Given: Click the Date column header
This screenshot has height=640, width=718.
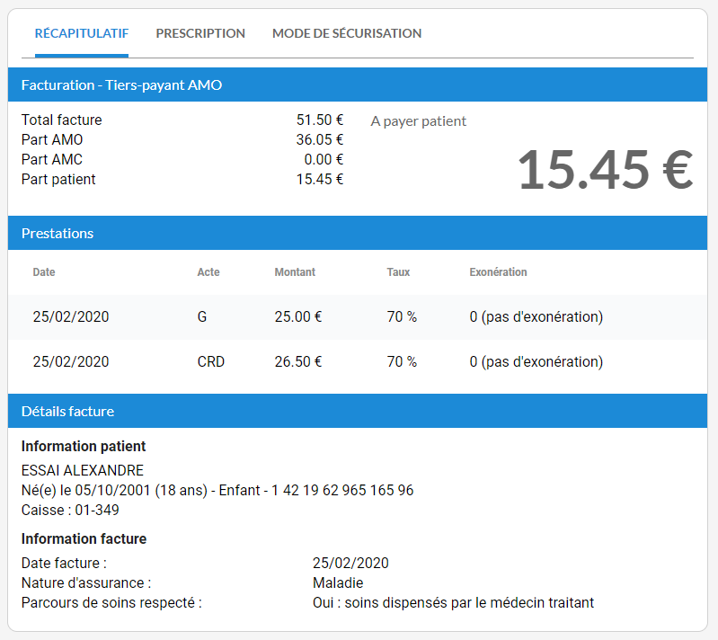Looking at the screenshot, I should pos(44,272).
